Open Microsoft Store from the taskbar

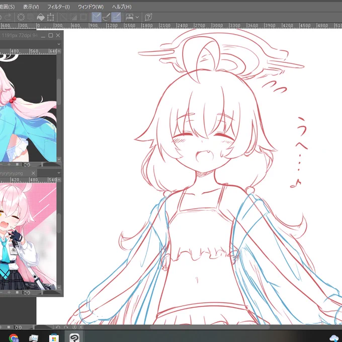tap(54, 338)
